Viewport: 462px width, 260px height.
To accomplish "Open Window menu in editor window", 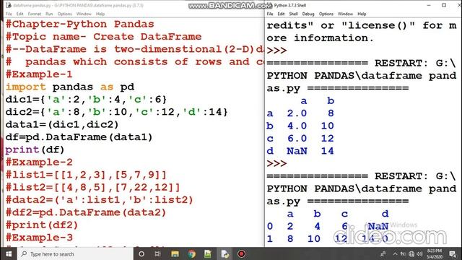I will (84, 14).
